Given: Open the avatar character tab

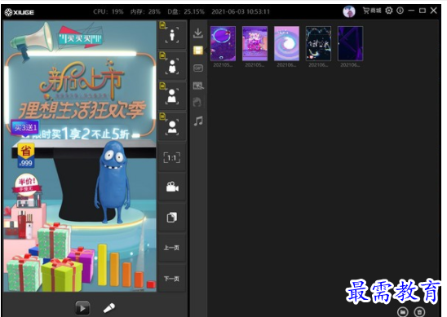Looking at the screenshot, I should pyautogui.click(x=197, y=102).
